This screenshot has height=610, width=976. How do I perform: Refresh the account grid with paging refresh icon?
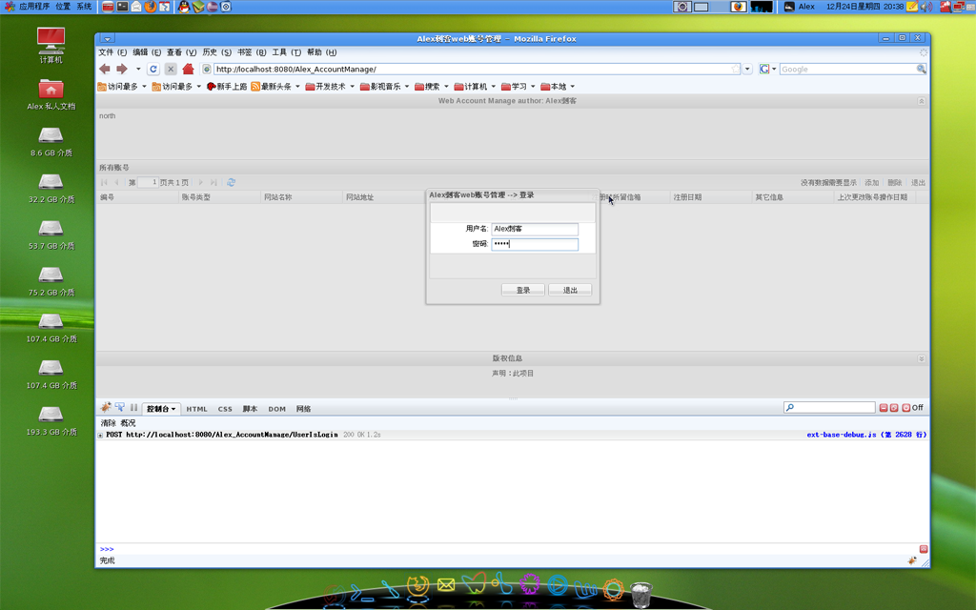coord(231,182)
